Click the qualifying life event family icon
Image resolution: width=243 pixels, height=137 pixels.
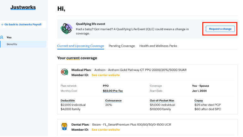(66, 28)
